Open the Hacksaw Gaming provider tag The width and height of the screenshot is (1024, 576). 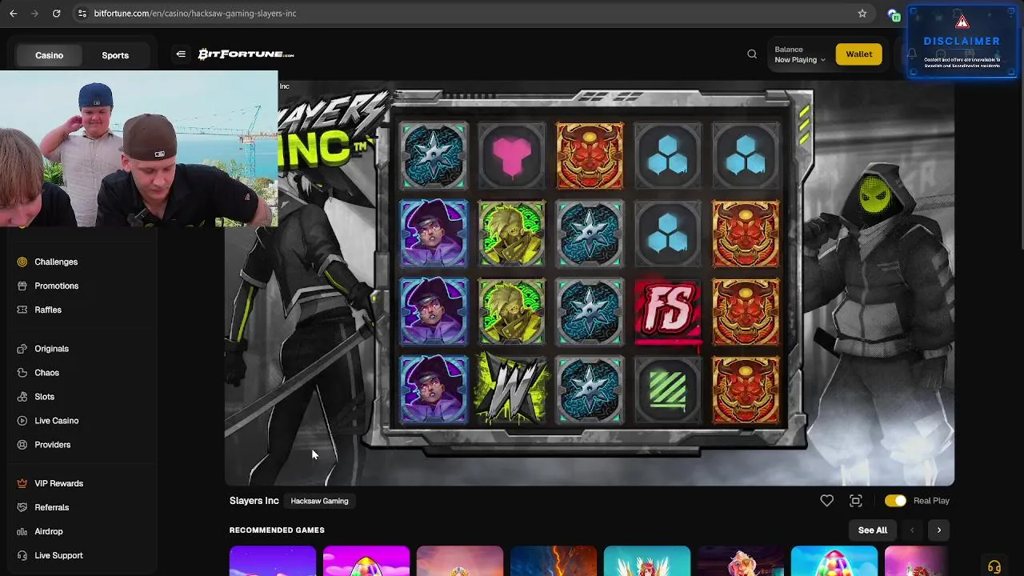(319, 501)
